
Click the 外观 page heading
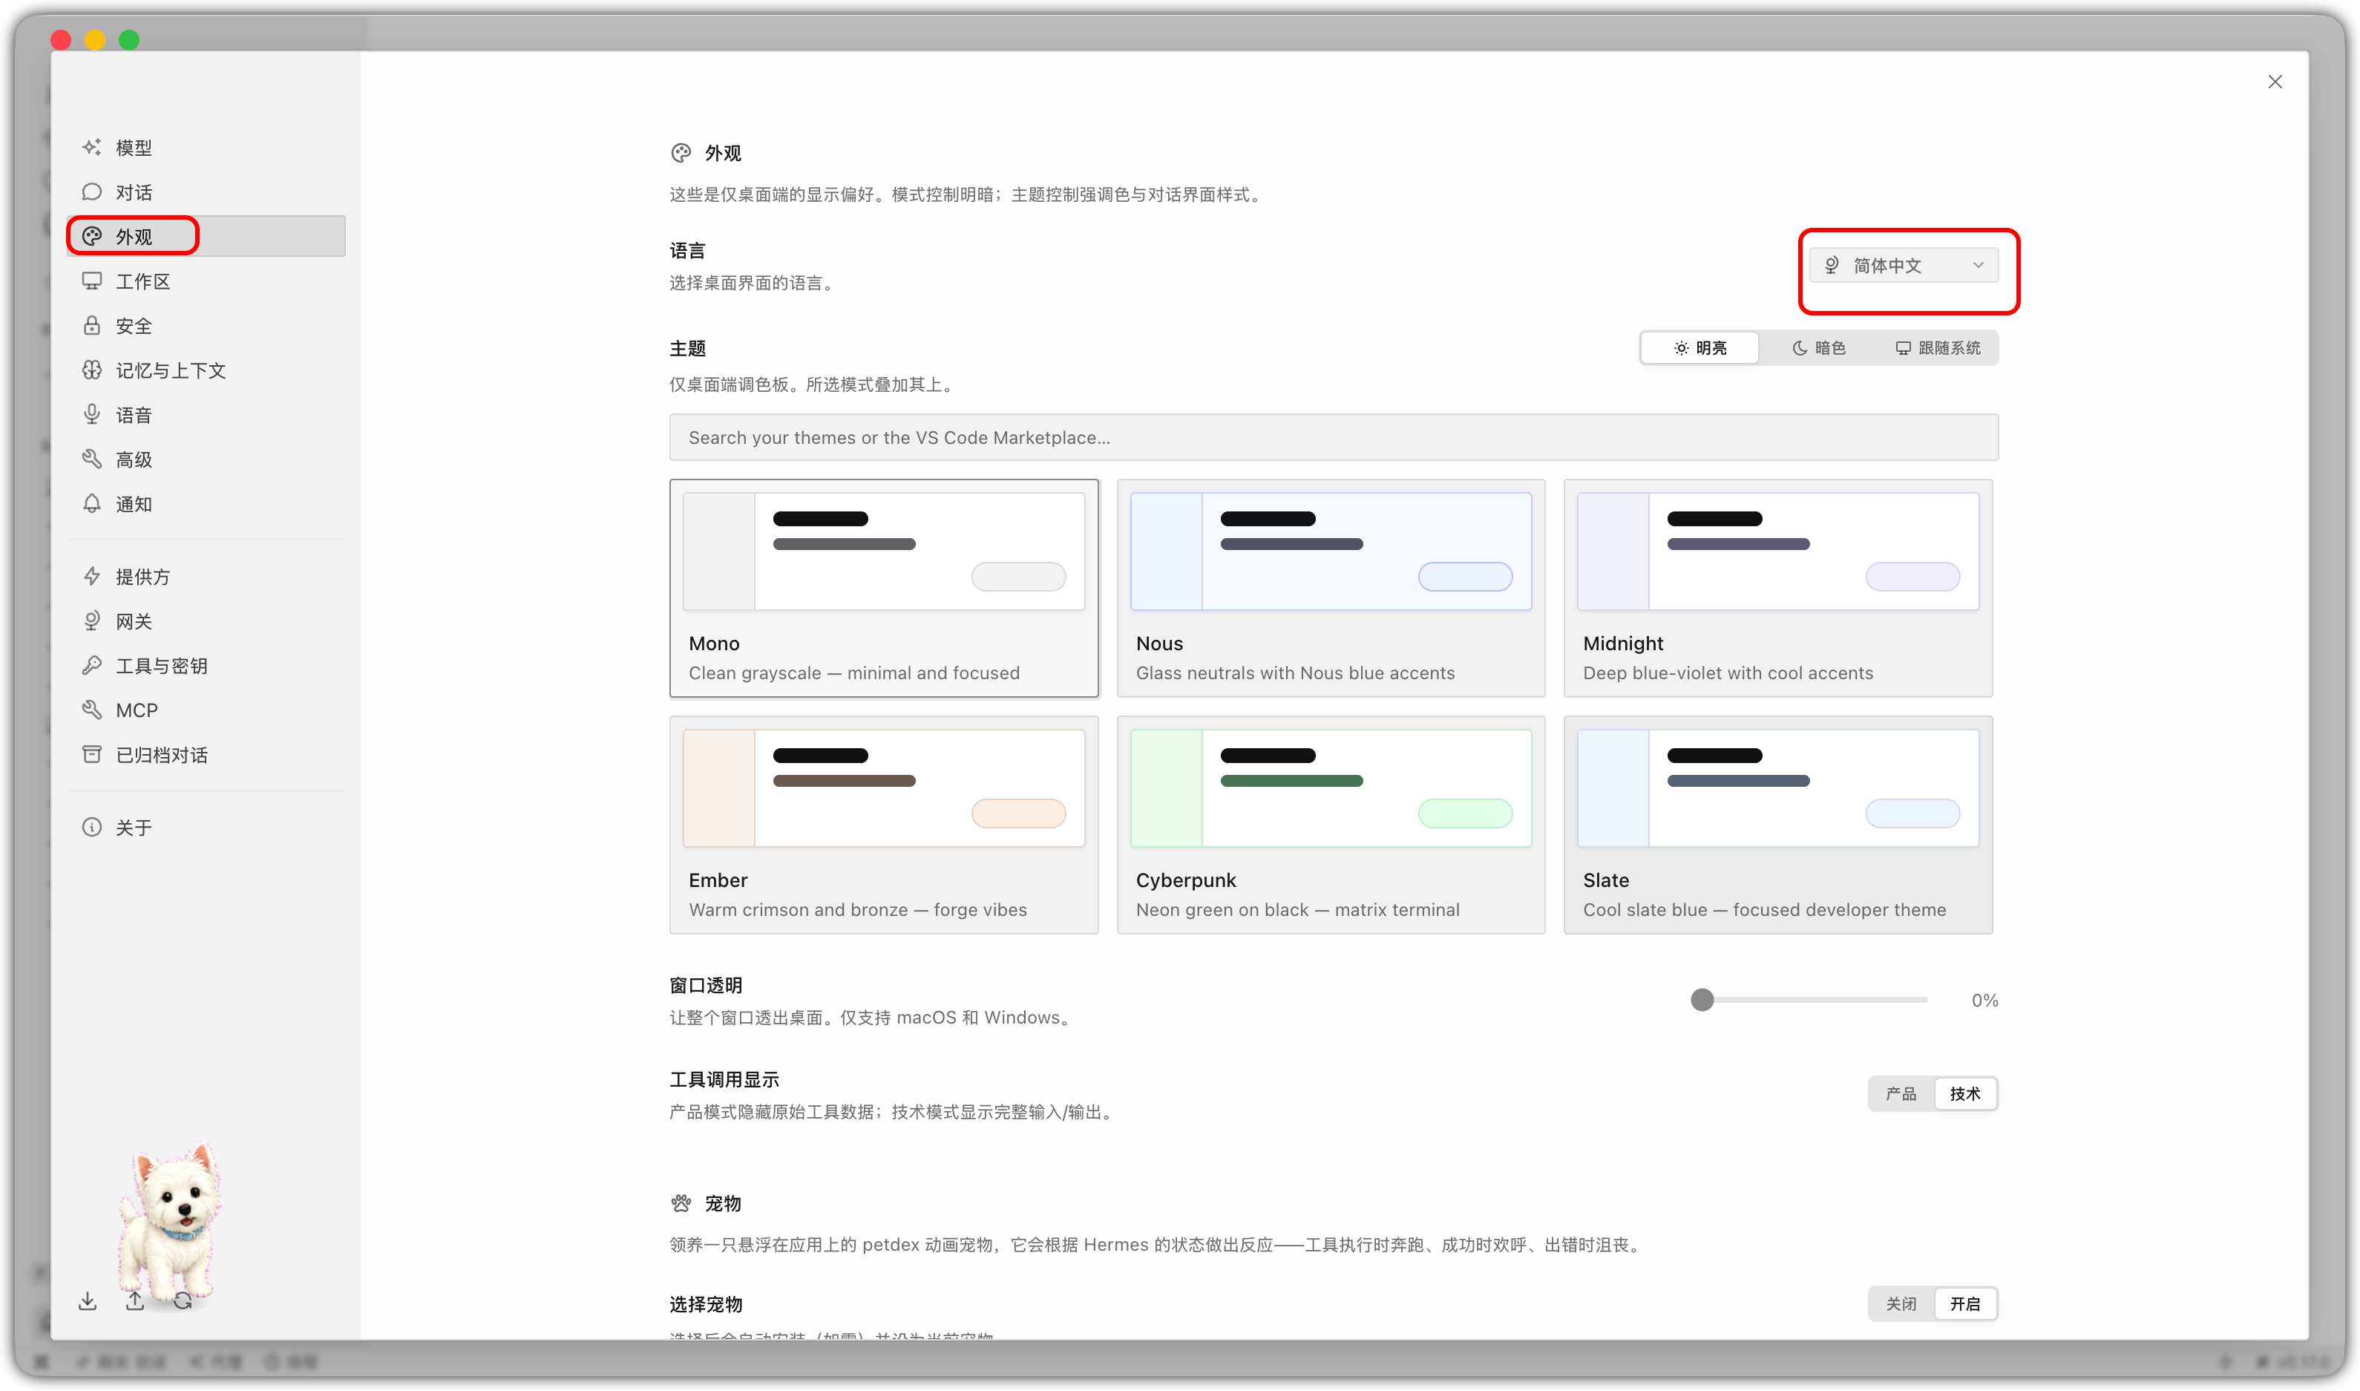(x=722, y=153)
